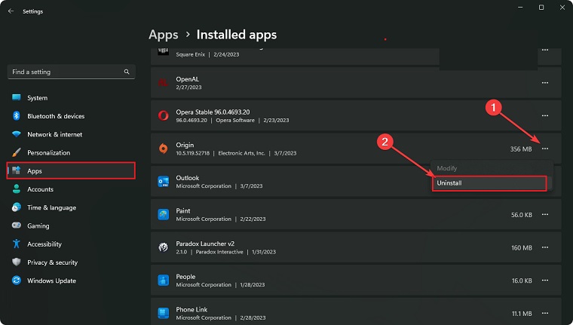Open more options for Opera Stable
573x325 pixels.
point(544,115)
